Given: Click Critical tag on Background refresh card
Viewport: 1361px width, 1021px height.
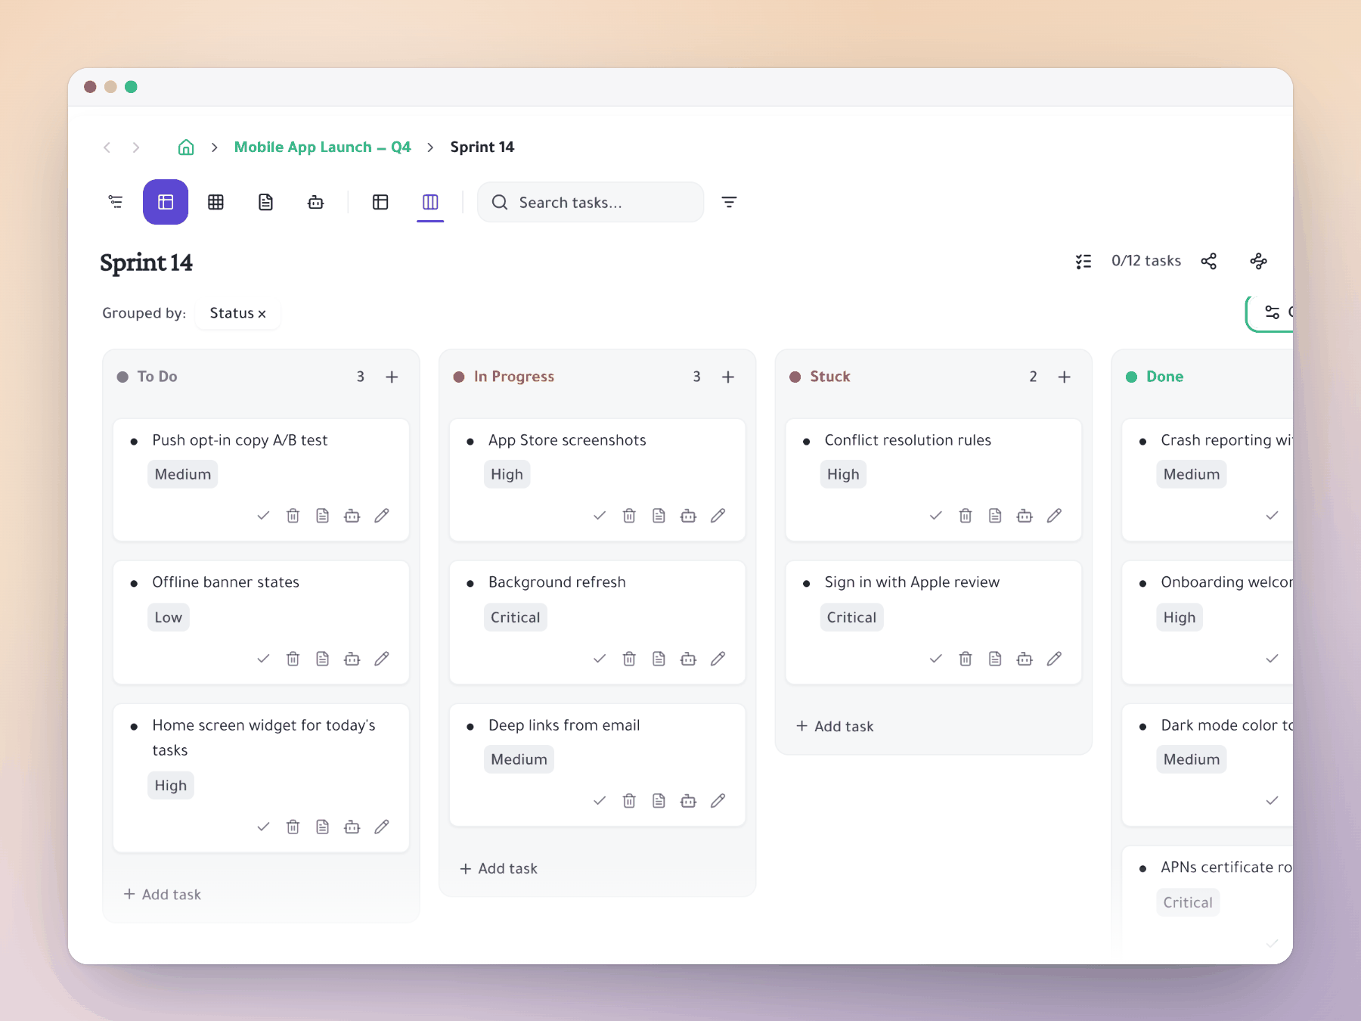Looking at the screenshot, I should pyautogui.click(x=516, y=617).
